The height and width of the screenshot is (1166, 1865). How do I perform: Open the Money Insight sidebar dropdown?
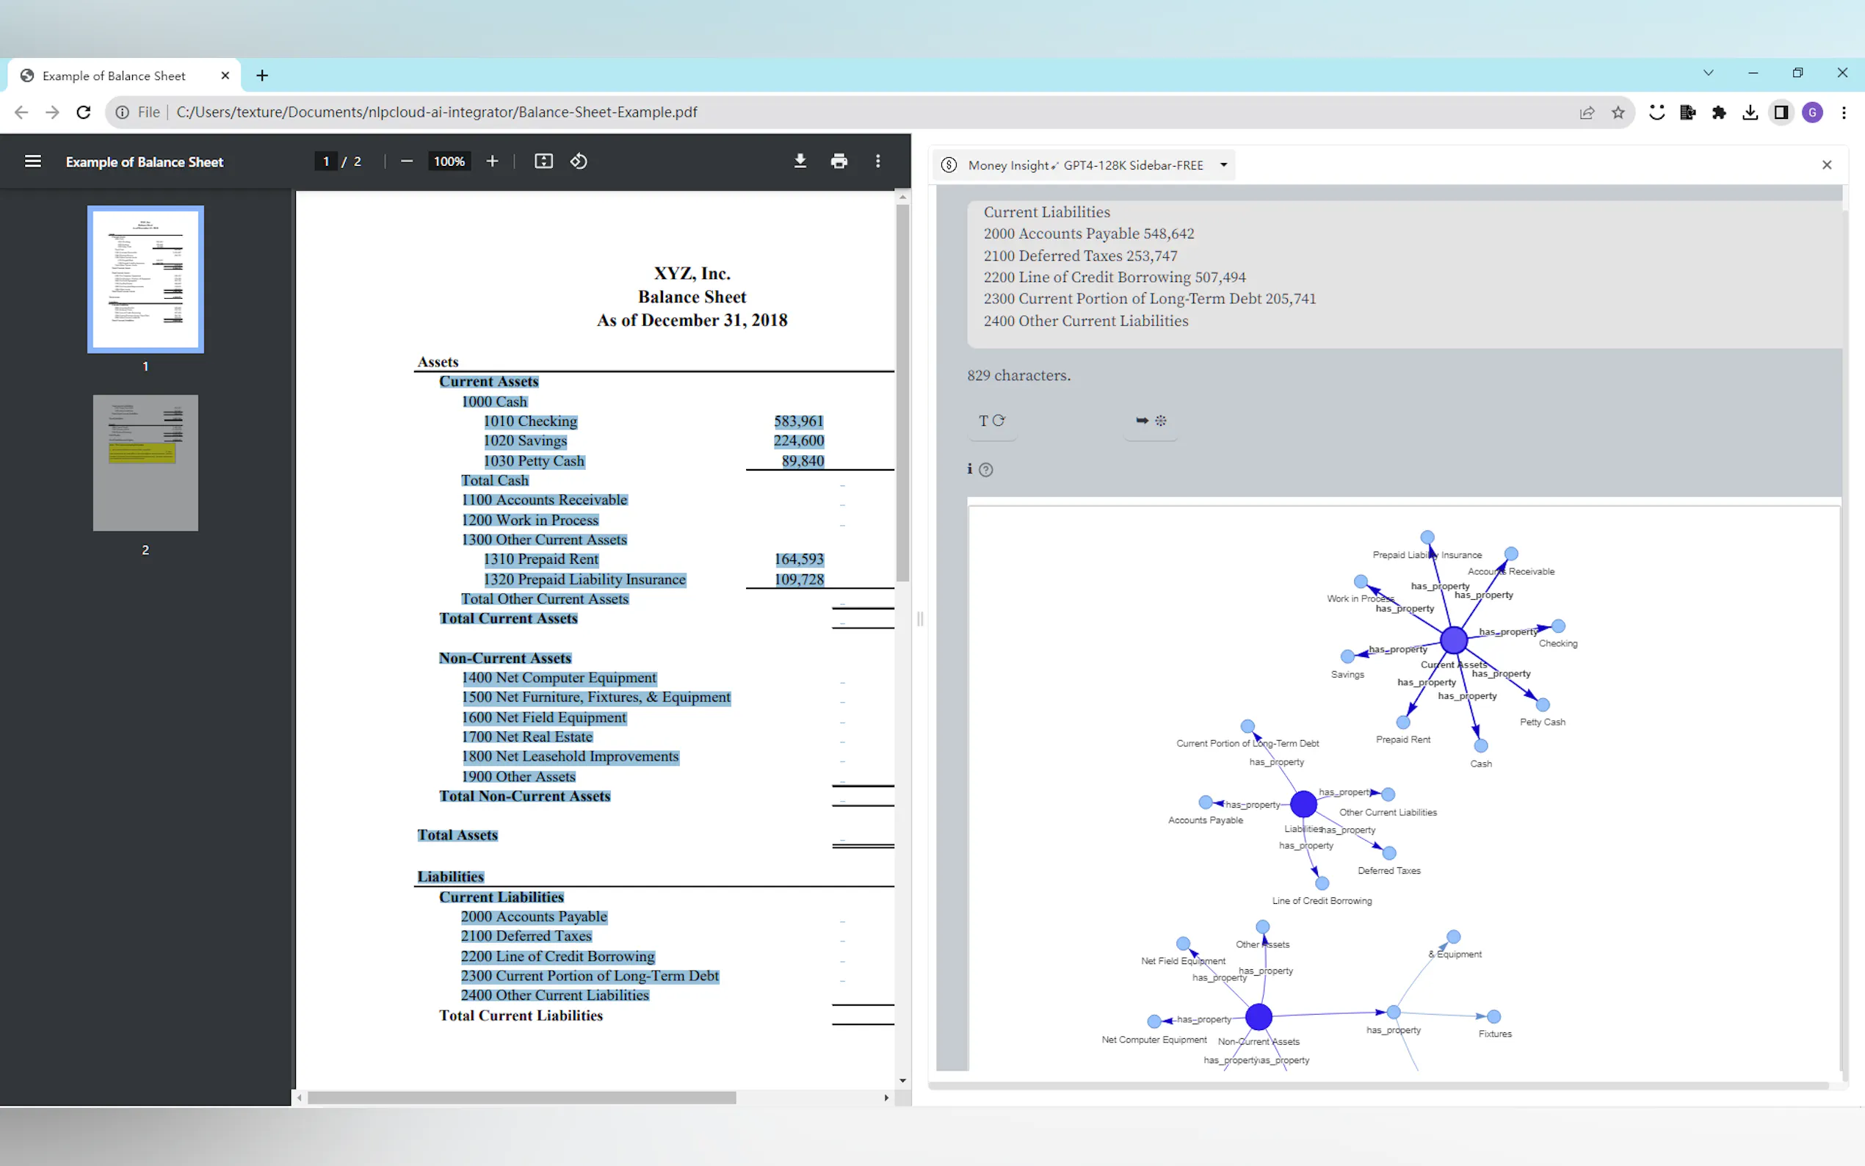point(1084,165)
